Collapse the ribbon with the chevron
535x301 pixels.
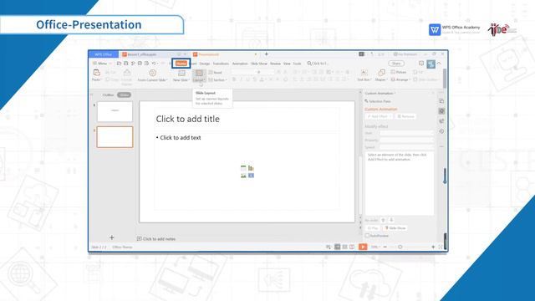[439, 64]
